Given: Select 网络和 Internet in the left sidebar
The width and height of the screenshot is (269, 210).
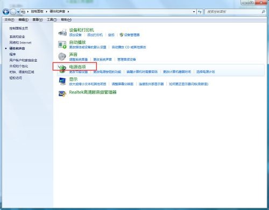Looking at the screenshot, I should (20, 42).
